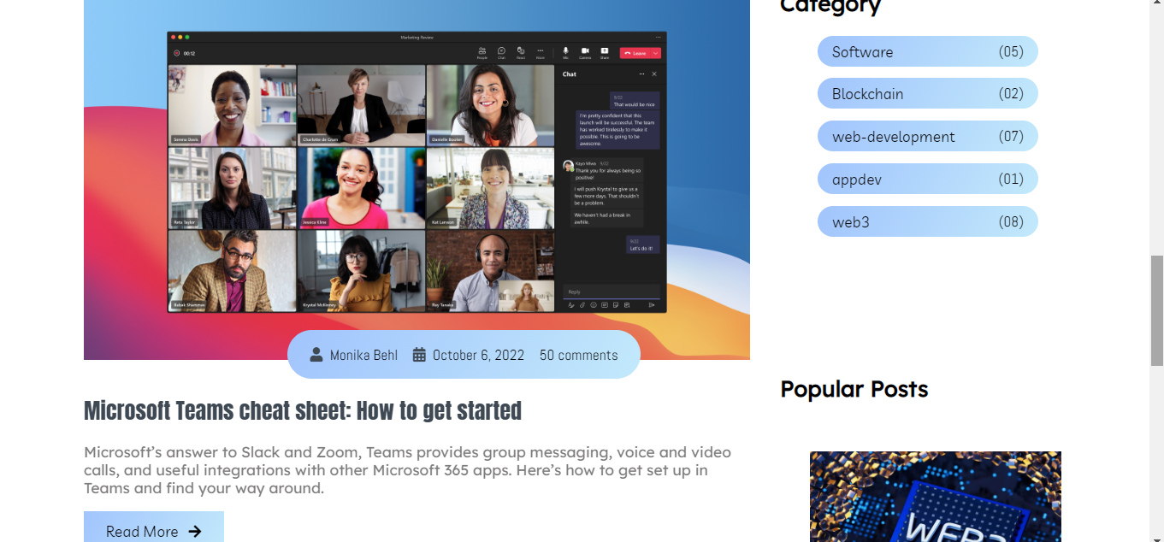Viewport: 1164px width, 542px height.
Task: Insert a GIF in the reply bar
Action: click(605, 304)
